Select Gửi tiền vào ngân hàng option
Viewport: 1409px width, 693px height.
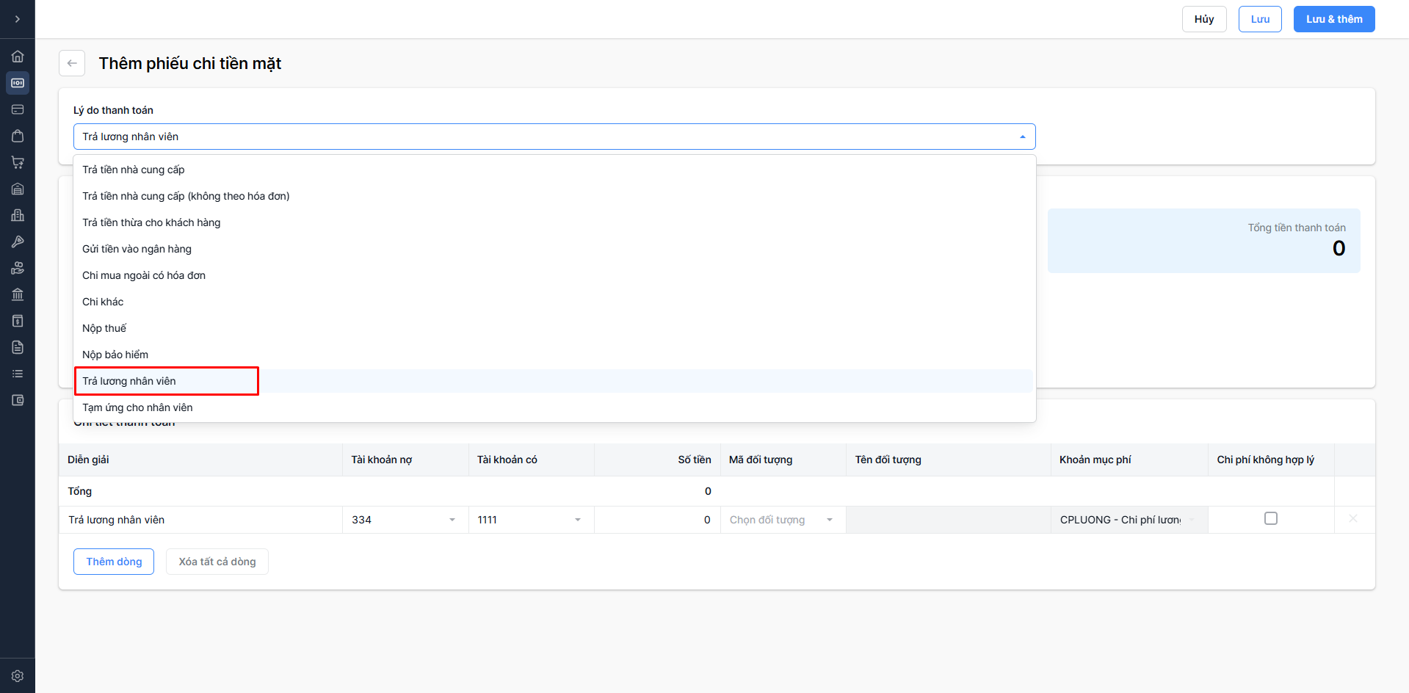(x=137, y=249)
